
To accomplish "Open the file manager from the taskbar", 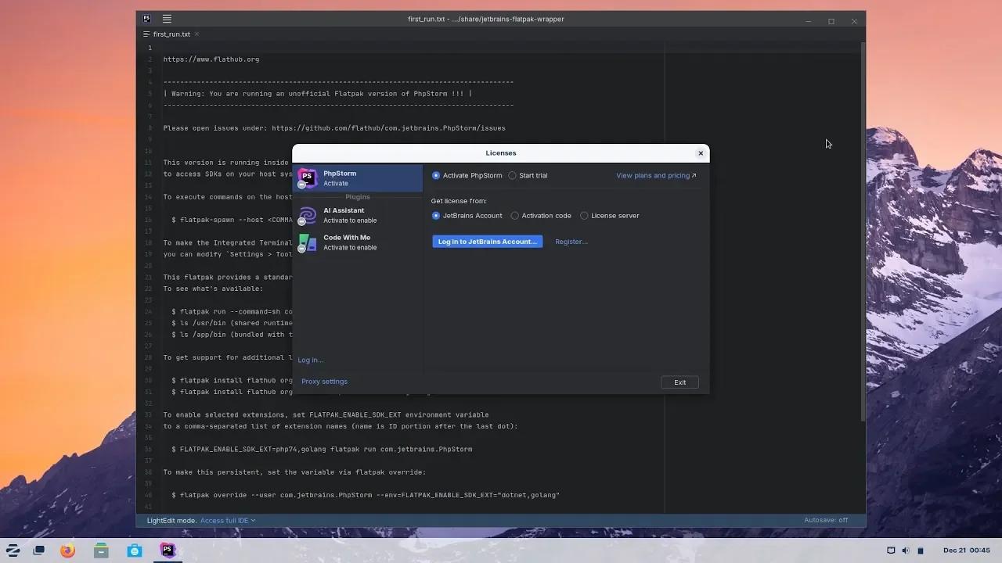I will (100, 550).
